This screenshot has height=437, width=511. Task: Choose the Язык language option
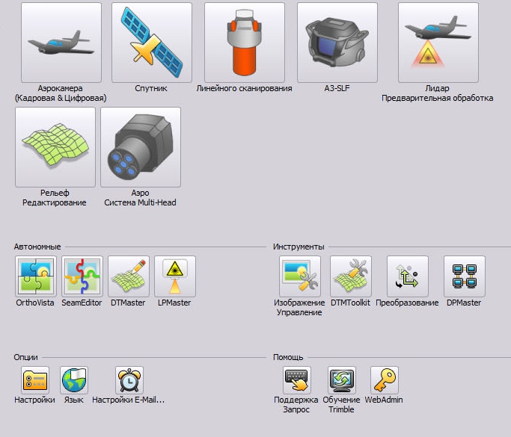click(74, 380)
